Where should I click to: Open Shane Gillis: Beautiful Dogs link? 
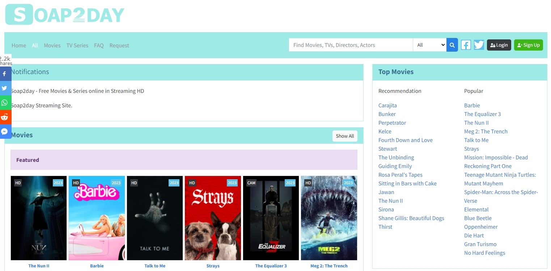click(411, 218)
